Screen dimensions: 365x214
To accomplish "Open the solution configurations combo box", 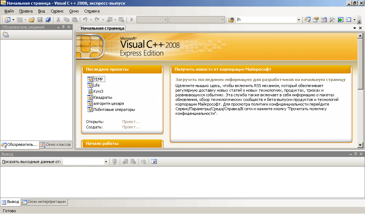I will (x=152, y=20).
